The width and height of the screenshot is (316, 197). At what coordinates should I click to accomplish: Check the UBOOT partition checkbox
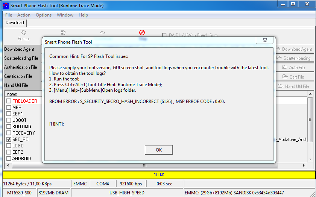[9, 120]
